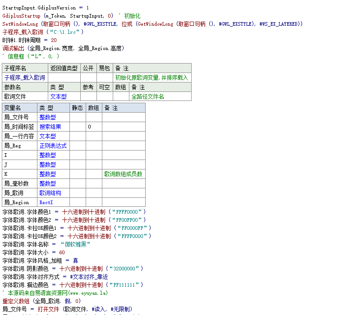Select variable name J
Screen dimensions: 358x315
coord(20,164)
